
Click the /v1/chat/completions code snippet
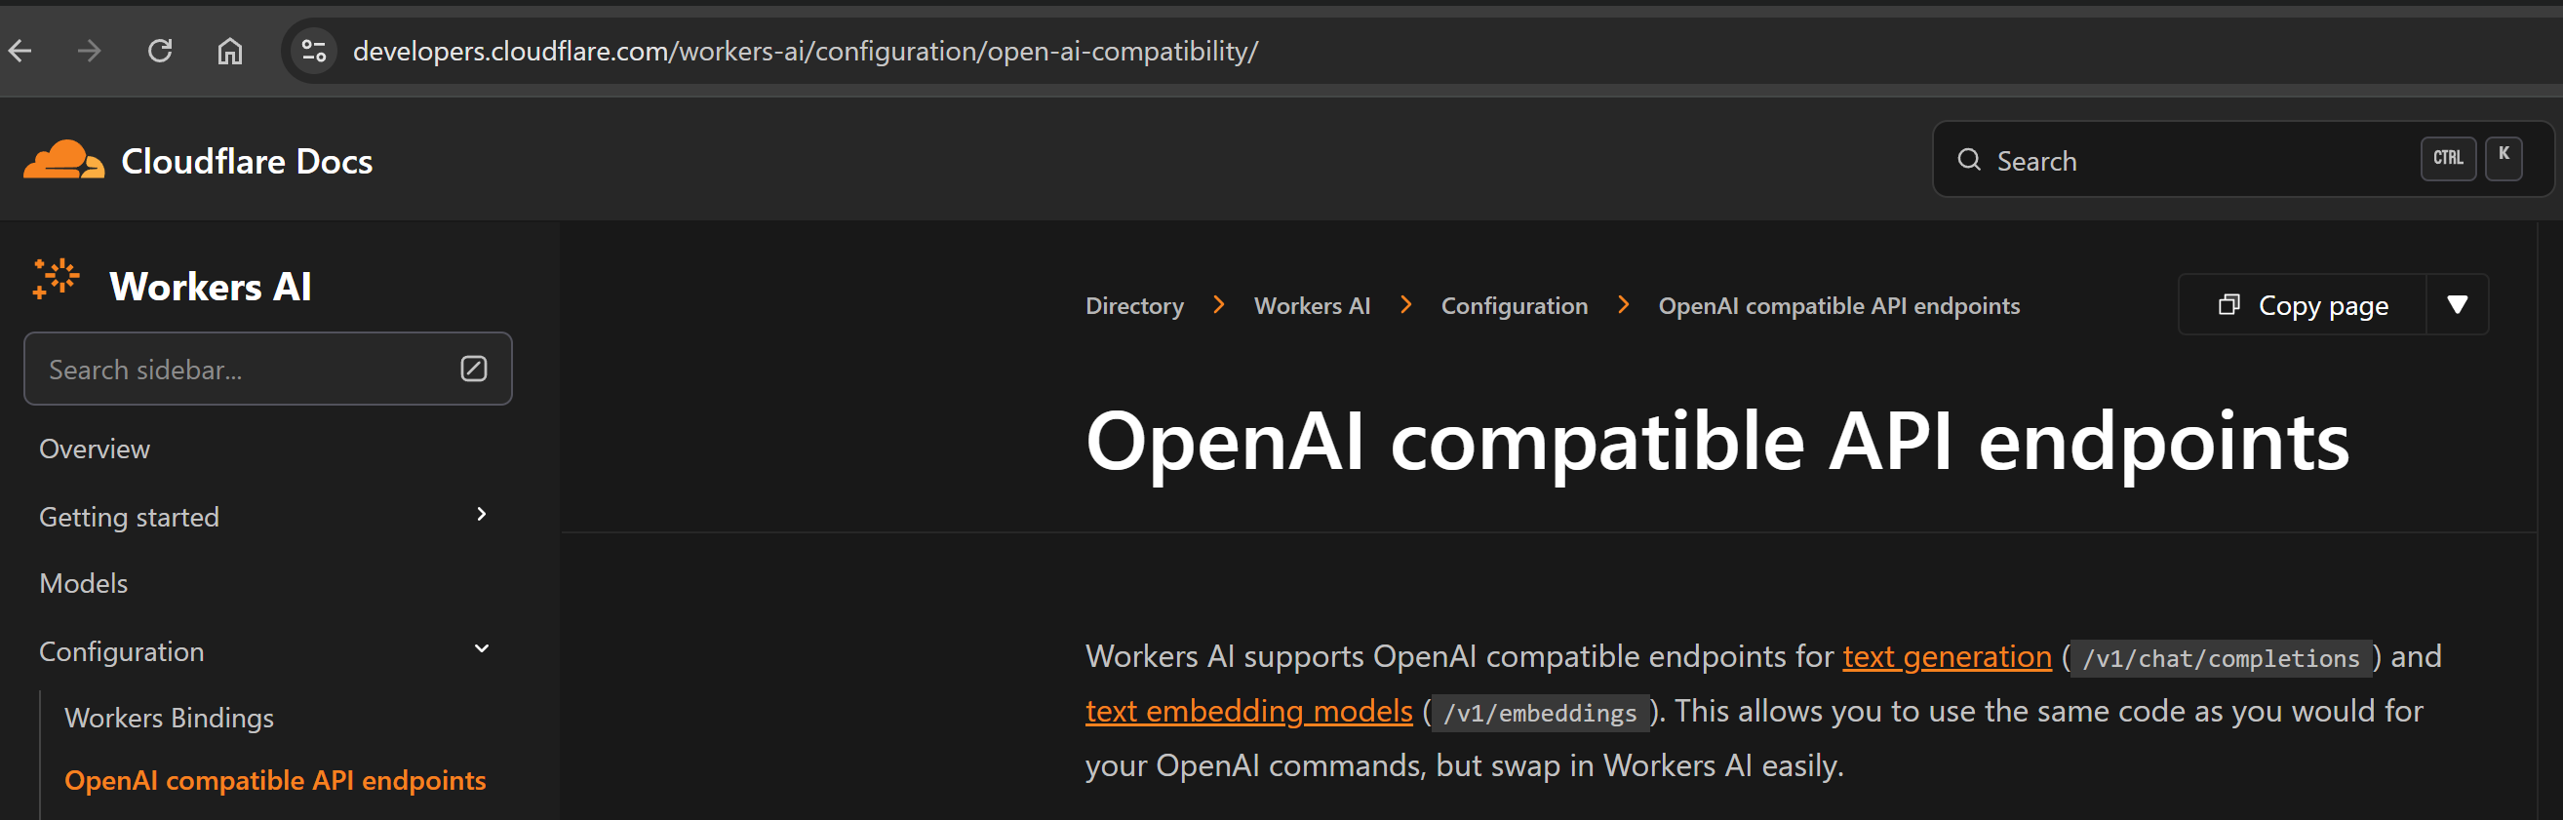(2221, 659)
